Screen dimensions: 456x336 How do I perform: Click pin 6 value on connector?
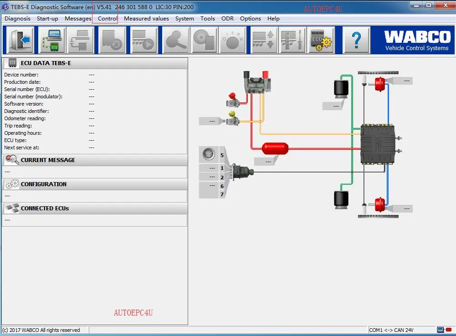209,186
